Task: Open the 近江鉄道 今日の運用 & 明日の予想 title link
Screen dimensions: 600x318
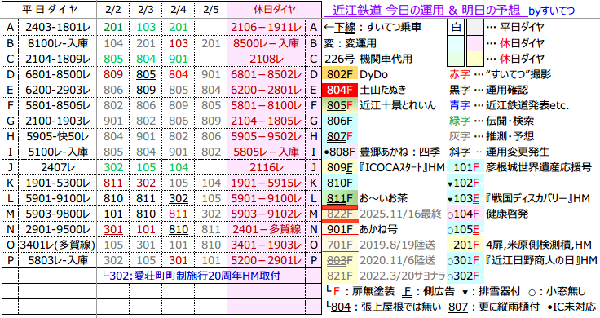Action: pyautogui.click(x=426, y=10)
